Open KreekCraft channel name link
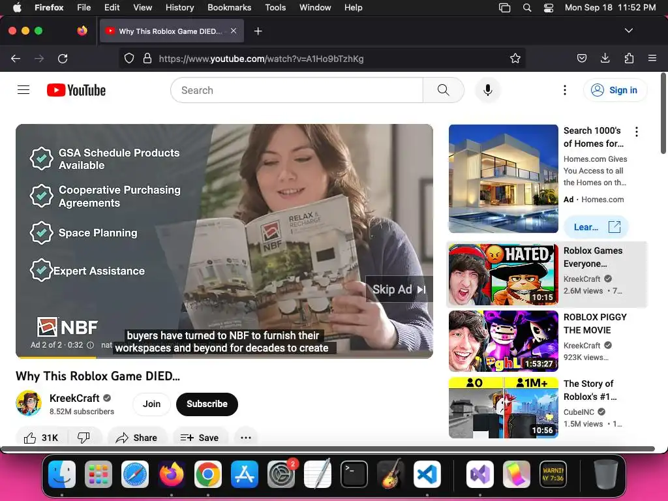668x501 pixels. click(74, 398)
